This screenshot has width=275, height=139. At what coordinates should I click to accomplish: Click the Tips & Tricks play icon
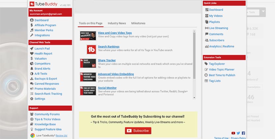coord(32,119)
